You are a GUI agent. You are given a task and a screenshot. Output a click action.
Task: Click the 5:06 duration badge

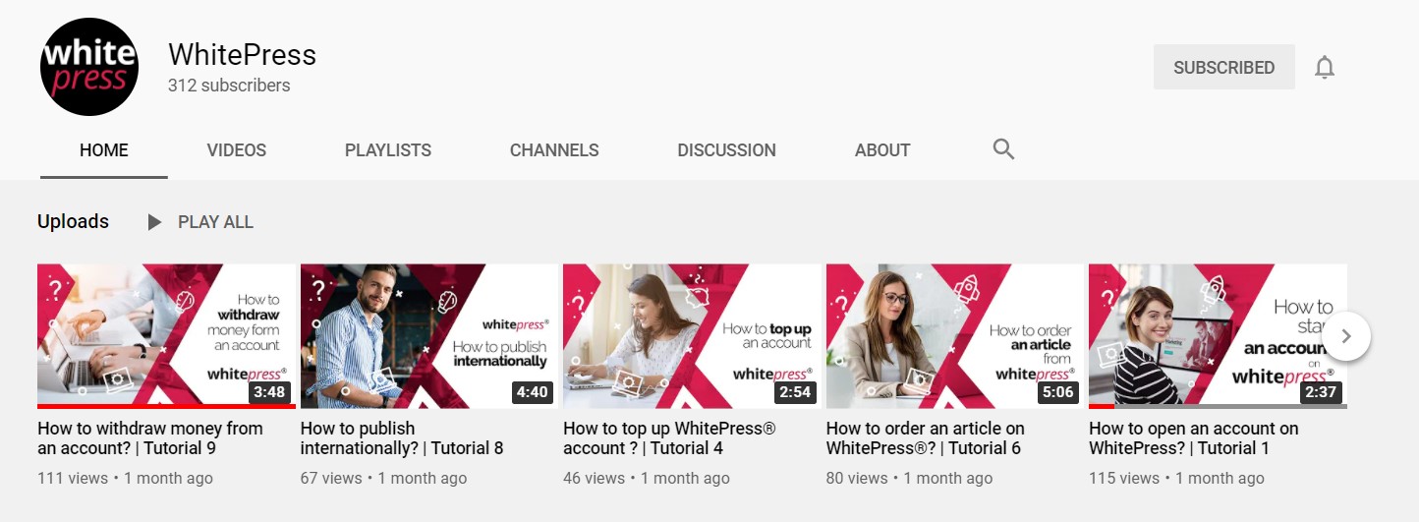click(1057, 392)
